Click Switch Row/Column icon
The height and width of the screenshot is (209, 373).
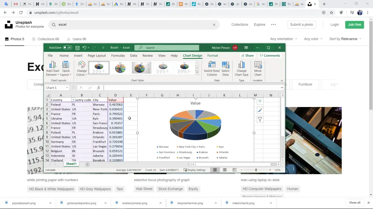pyautogui.click(x=212, y=65)
